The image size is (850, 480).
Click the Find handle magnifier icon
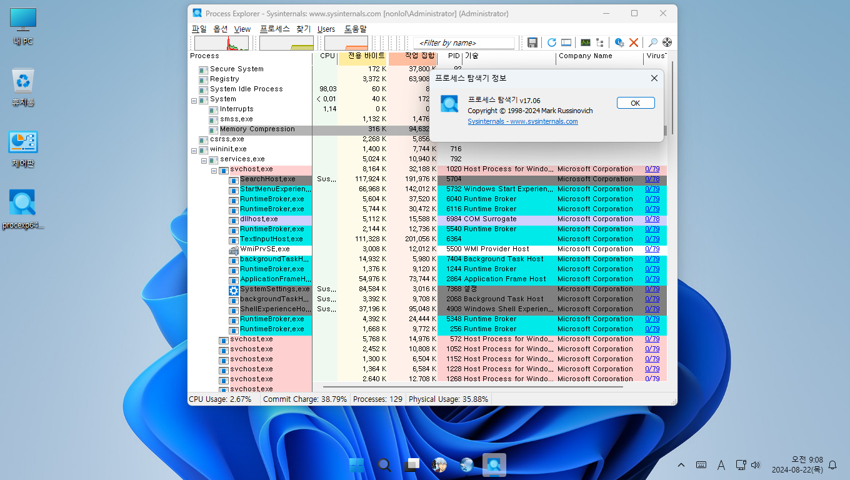(x=653, y=42)
